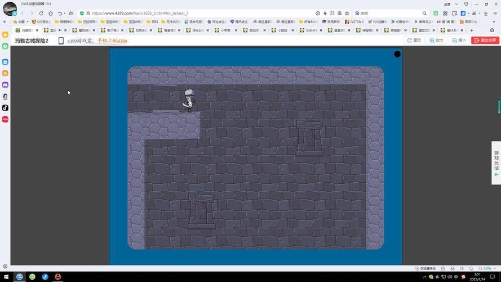Click the 放大 zoom in button

click(x=437, y=40)
